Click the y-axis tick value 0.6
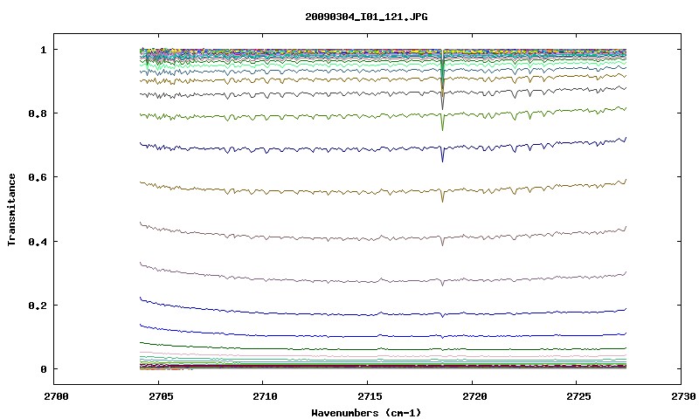The width and height of the screenshot is (699, 419). (x=38, y=177)
